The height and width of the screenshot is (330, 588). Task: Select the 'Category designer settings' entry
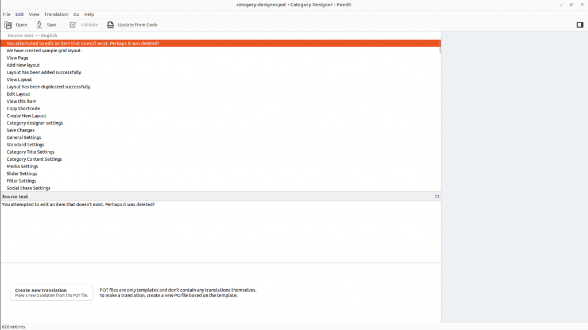click(x=34, y=123)
